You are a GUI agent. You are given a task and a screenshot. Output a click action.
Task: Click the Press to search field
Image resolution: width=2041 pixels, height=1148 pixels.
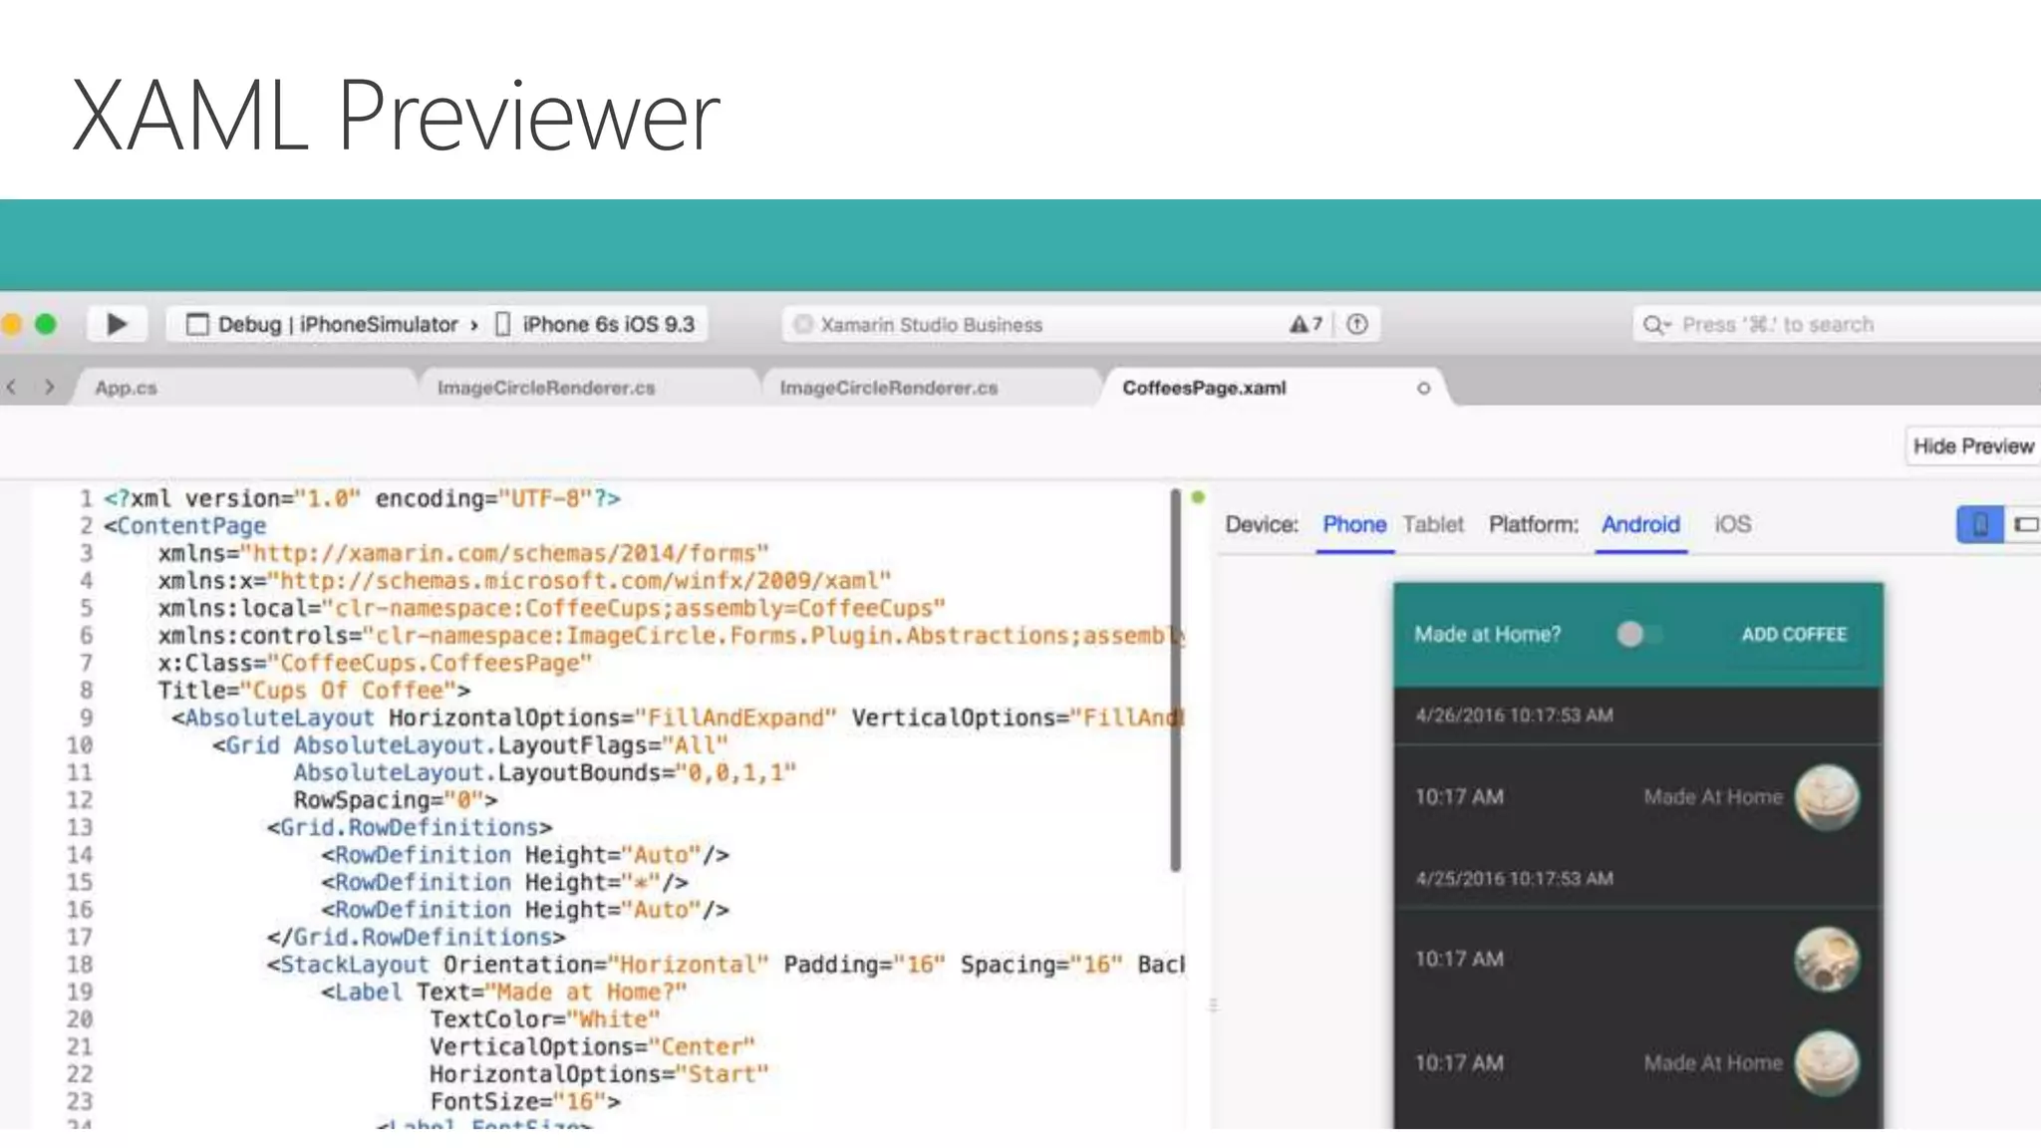pos(1778,325)
